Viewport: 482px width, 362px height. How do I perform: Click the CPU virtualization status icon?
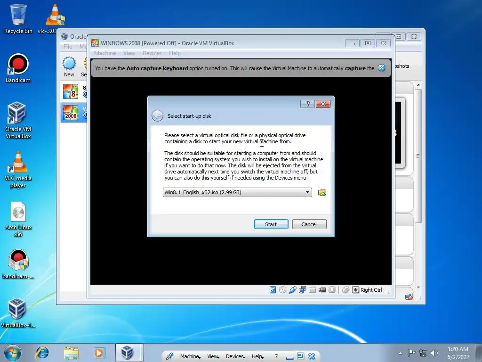[332, 290]
